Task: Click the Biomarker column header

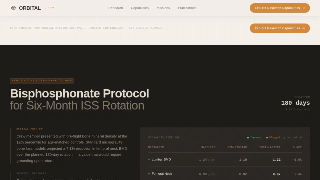Action: 156,147
